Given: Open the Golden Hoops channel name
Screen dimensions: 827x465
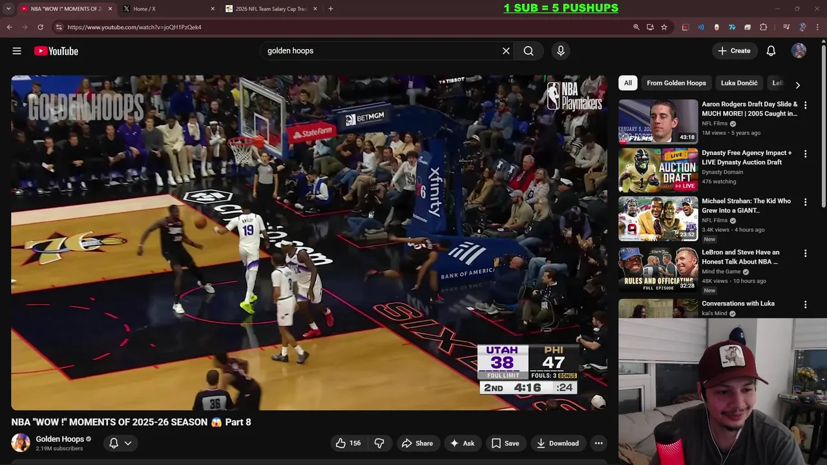Looking at the screenshot, I should coord(60,439).
